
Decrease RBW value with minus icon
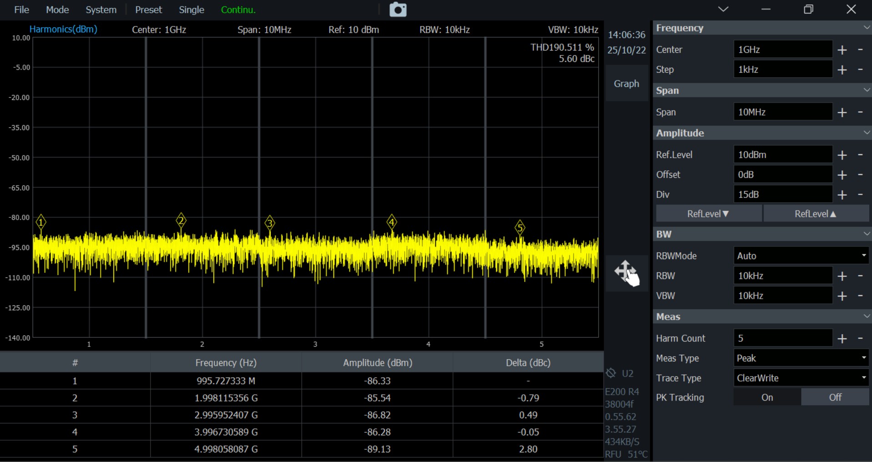(x=860, y=276)
